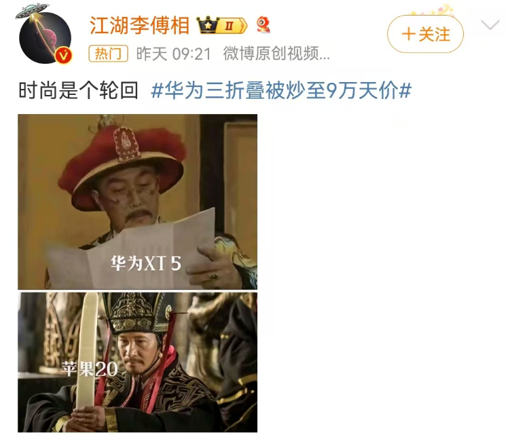
Task: Click the red Weibo mascot badge icon
Action: pyautogui.click(x=264, y=25)
